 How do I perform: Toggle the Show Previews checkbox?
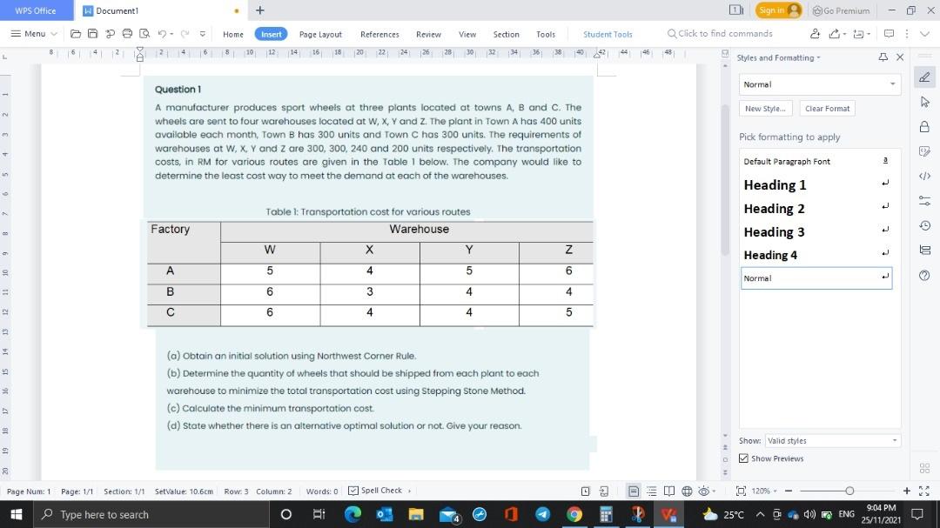(x=743, y=458)
